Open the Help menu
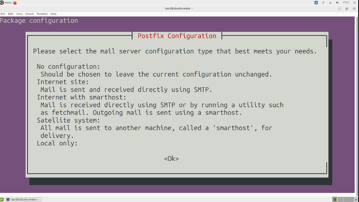Screen dimensions: 359x202 [x=53, y=14]
